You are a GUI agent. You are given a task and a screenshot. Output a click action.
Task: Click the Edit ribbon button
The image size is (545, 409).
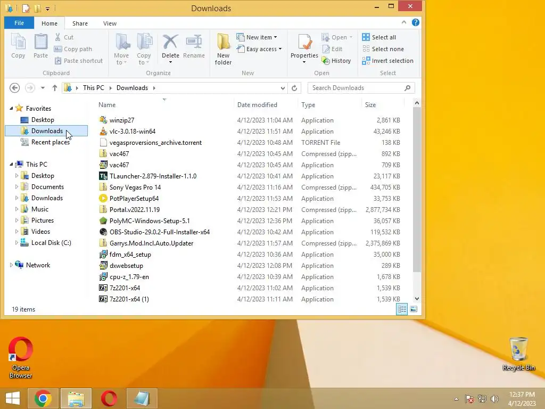(332, 49)
